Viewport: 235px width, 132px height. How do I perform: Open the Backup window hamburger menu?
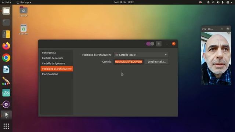(159, 44)
